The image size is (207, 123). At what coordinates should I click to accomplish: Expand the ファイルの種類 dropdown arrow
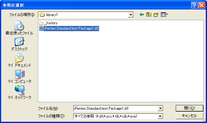pyautogui.click(x=160, y=116)
